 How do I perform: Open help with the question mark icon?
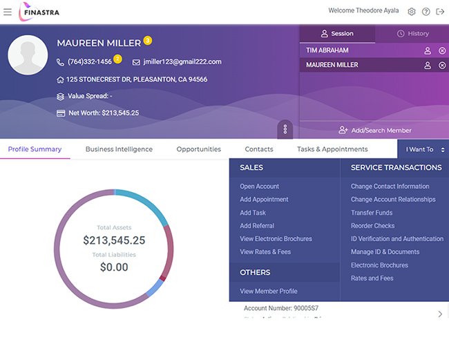426,12
